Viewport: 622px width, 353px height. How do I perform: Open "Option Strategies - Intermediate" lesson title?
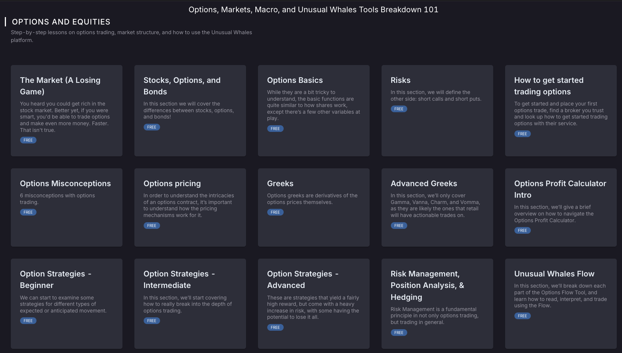tap(179, 279)
